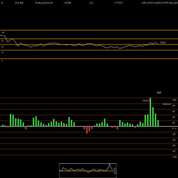Click the 977017 code in the header
This screenshot has height=178, width=178.
pyautogui.click(x=119, y=3)
